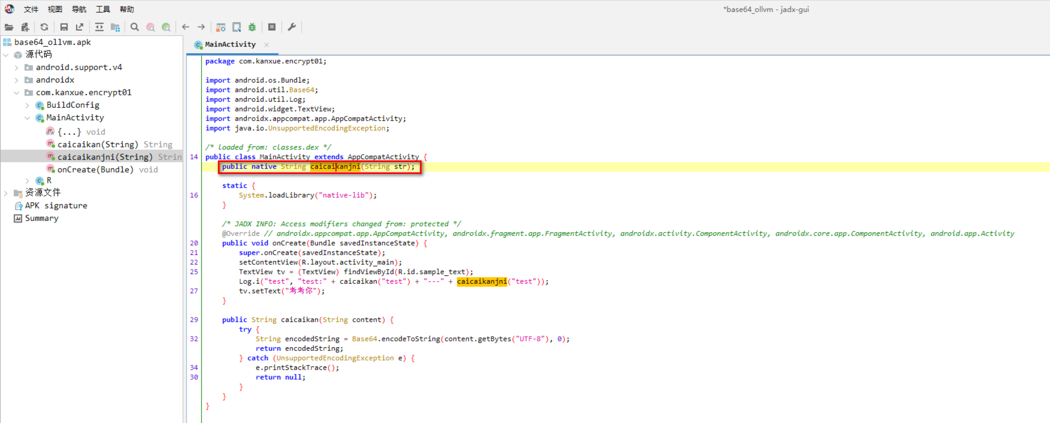Click the Open File folder icon
Viewport: 1050px width, 423px height.
coord(9,27)
